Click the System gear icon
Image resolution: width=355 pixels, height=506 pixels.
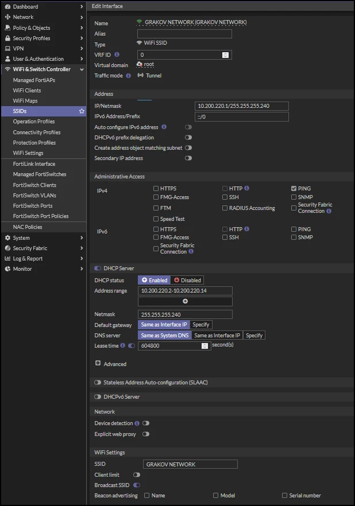click(7, 238)
